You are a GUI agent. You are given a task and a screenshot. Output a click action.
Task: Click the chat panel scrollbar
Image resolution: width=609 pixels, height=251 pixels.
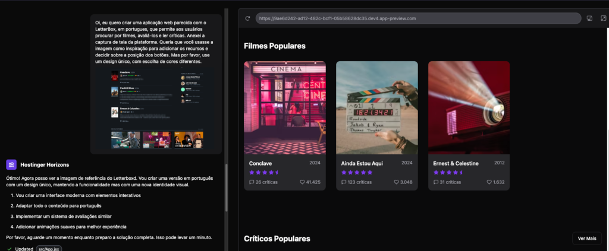point(227,188)
